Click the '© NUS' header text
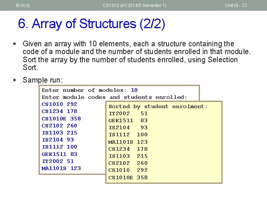 pos(23,6)
